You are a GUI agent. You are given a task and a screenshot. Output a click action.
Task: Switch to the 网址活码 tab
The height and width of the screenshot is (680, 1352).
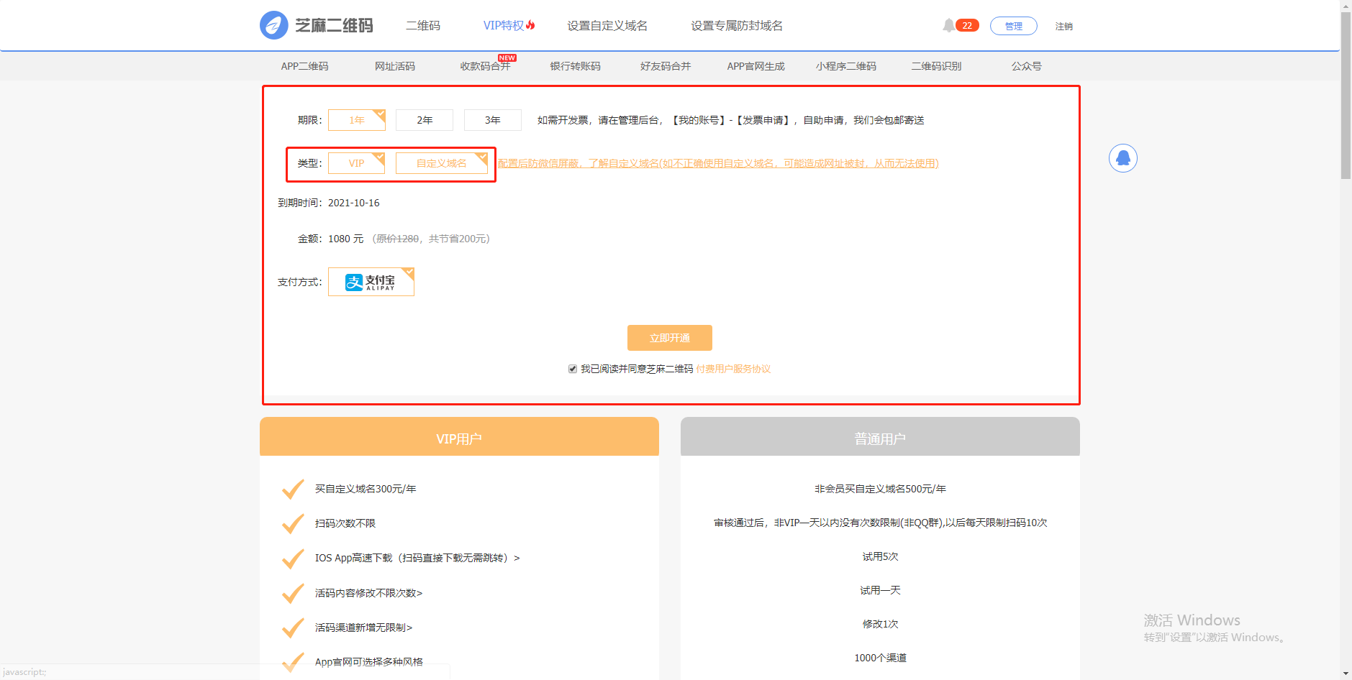[395, 66]
